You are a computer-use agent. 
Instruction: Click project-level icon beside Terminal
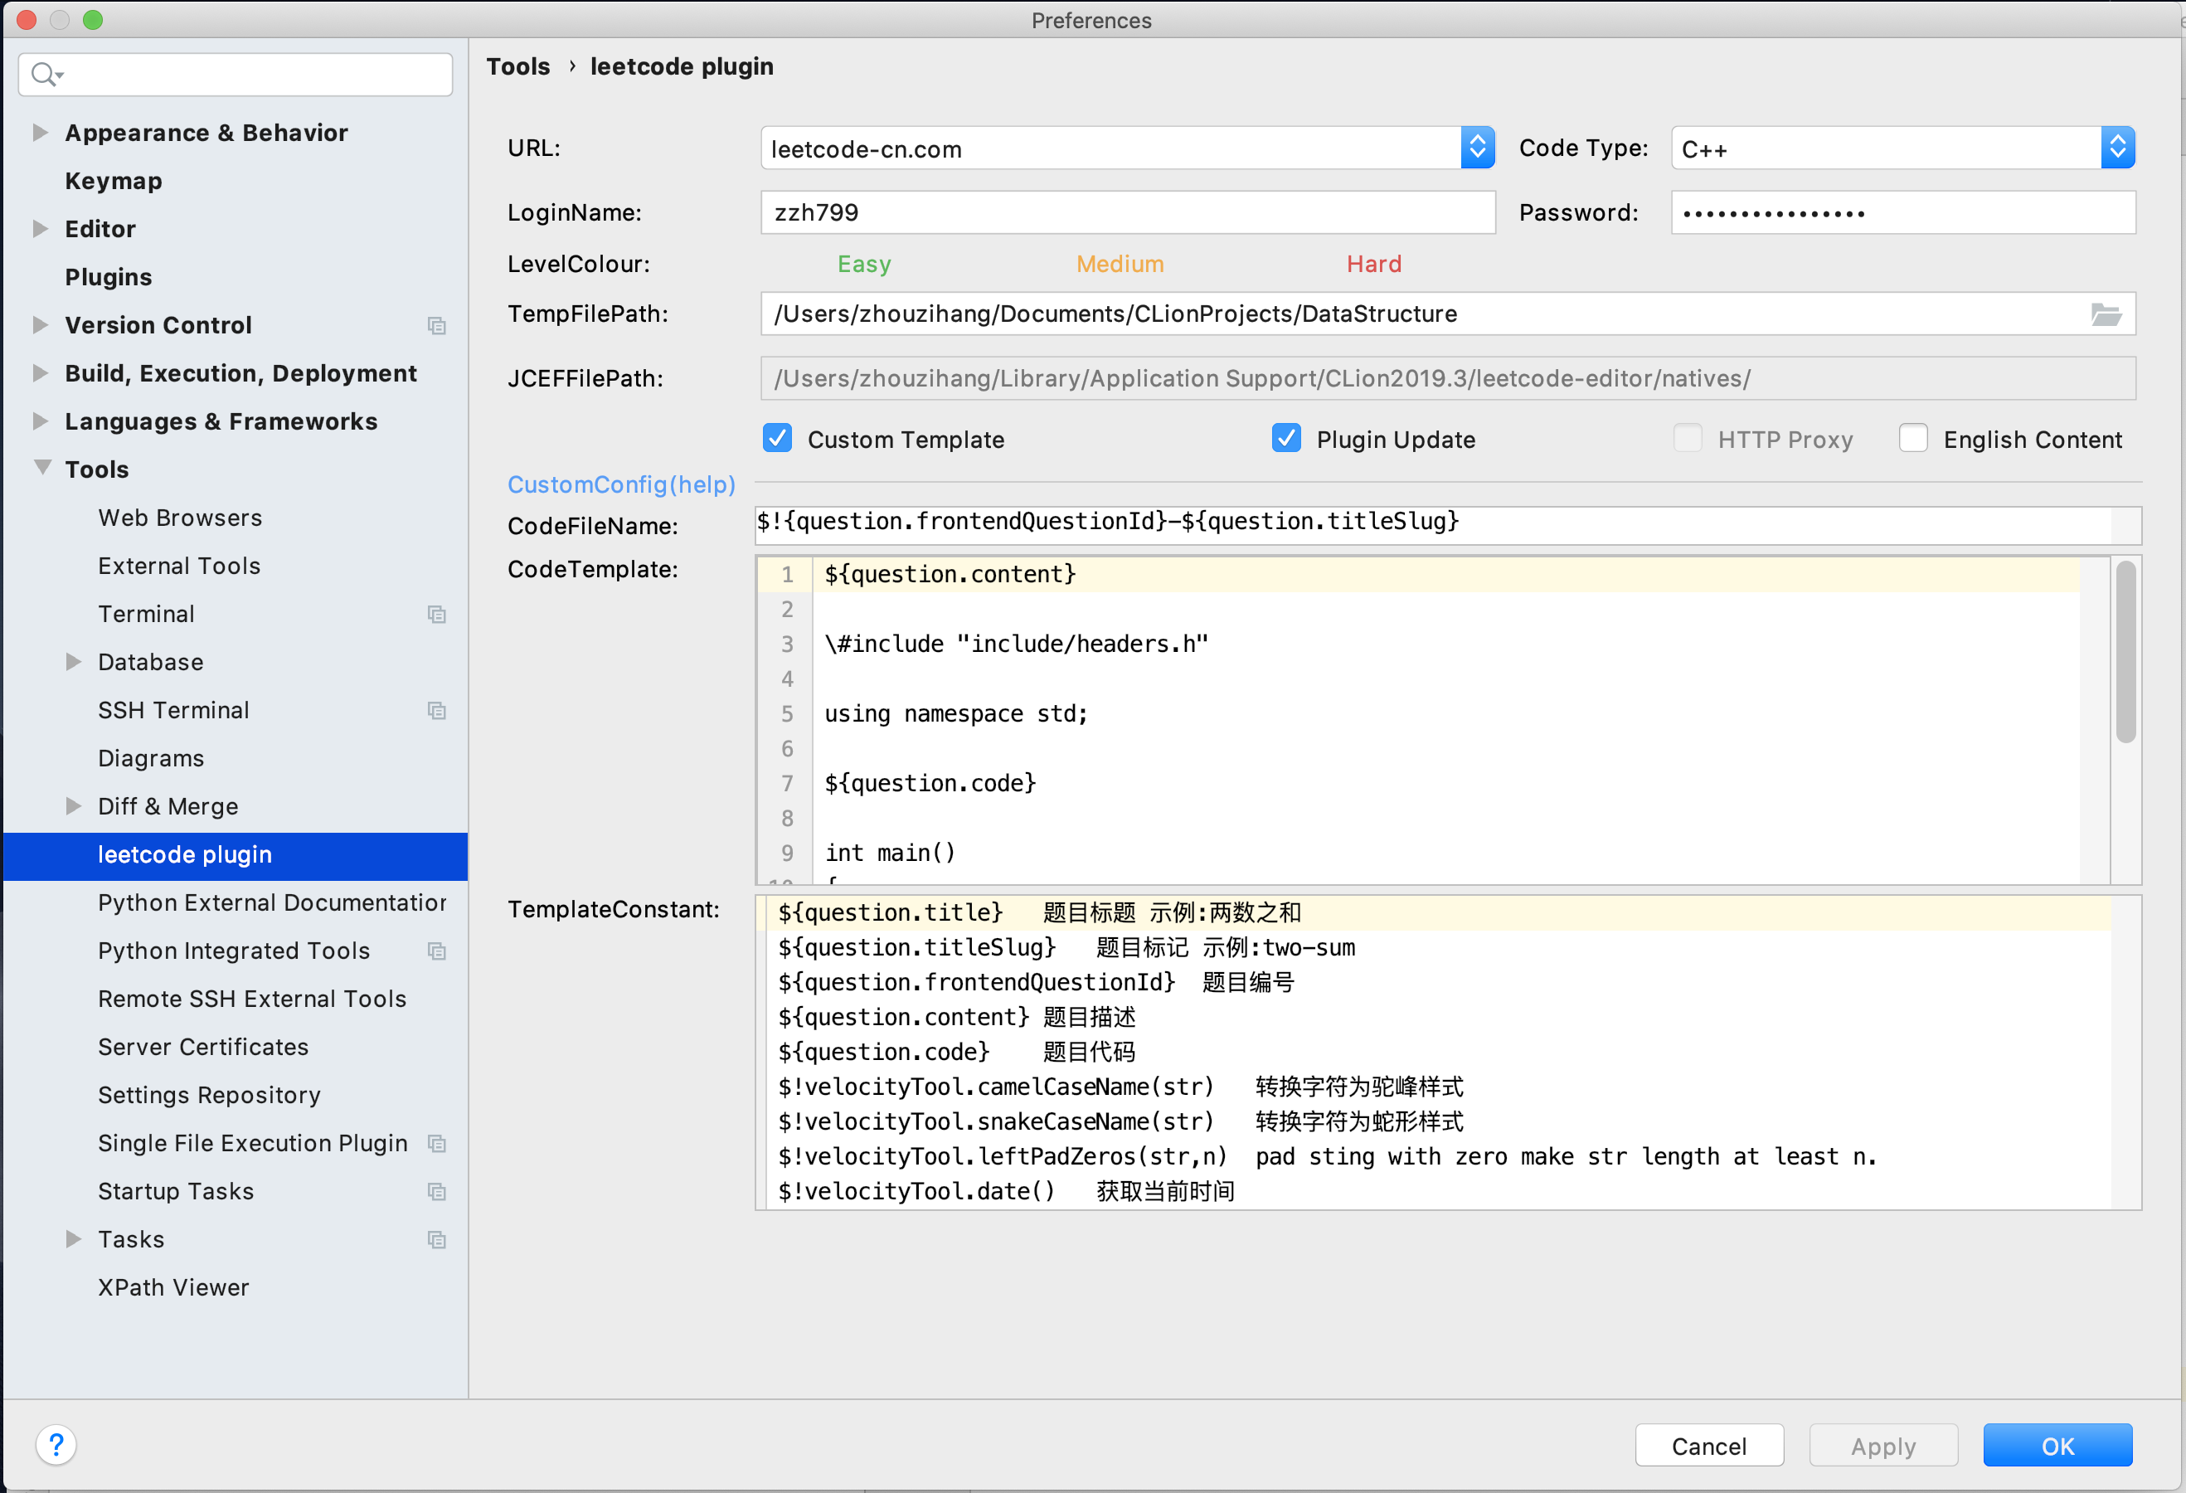pyautogui.click(x=436, y=615)
